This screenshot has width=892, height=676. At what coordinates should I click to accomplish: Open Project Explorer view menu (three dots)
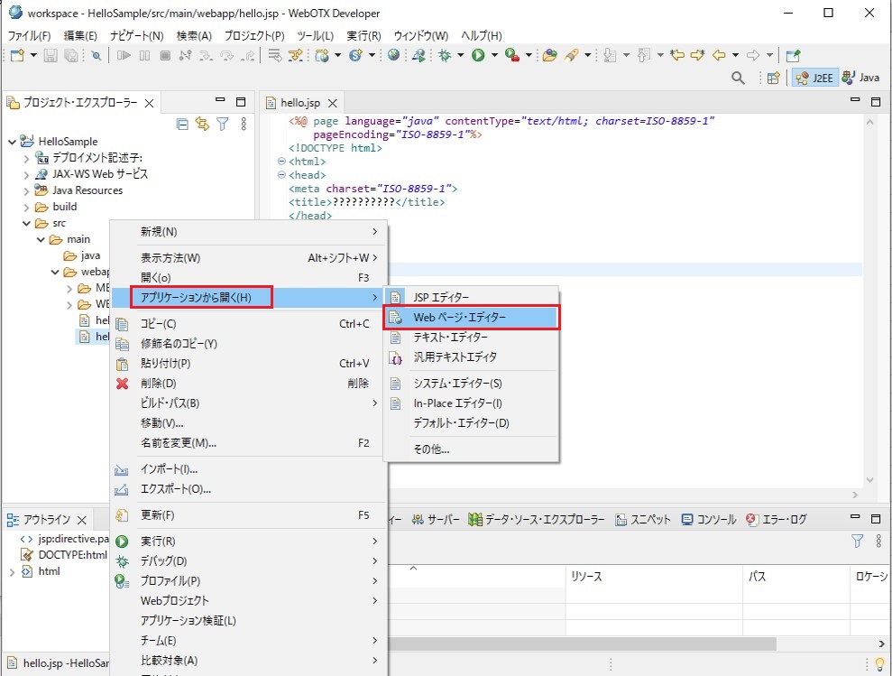[244, 124]
